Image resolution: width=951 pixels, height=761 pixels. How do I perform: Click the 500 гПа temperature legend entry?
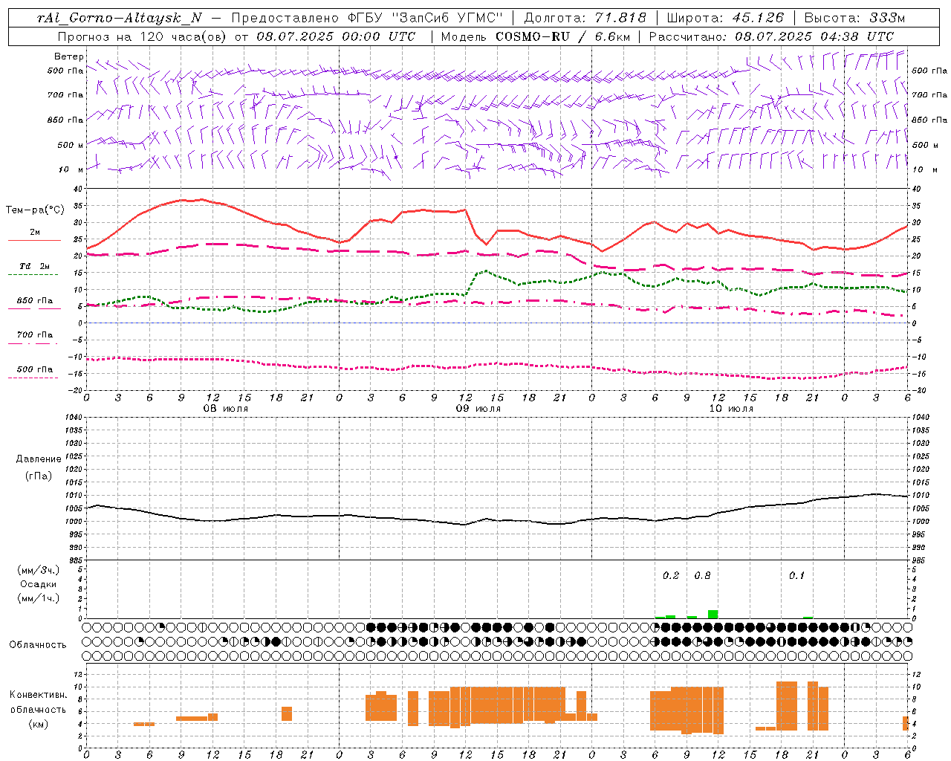[x=34, y=369]
